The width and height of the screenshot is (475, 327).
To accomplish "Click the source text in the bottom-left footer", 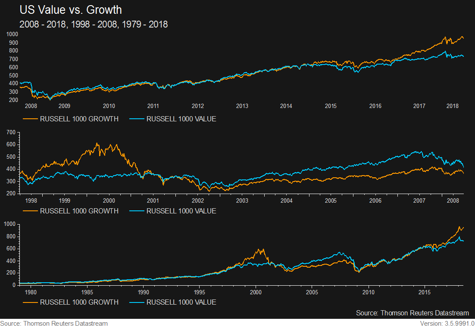I will [x=54, y=323].
